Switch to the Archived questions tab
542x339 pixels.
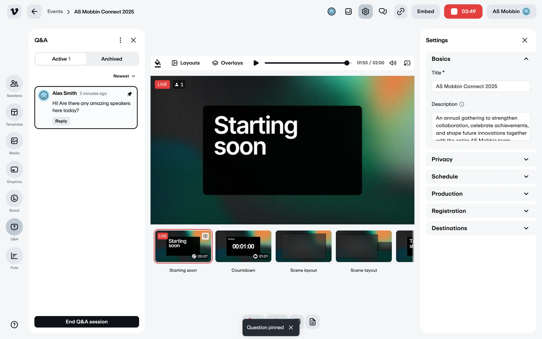[112, 59]
